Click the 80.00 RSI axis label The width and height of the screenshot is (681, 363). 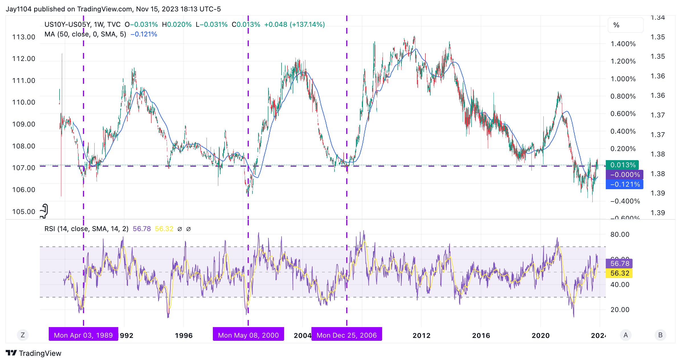pyautogui.click(x=620, y=234)
